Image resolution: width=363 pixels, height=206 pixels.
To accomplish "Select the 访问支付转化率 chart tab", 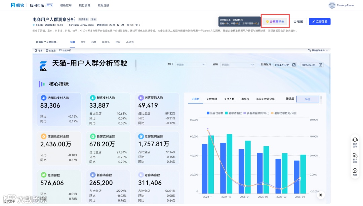I will tap(265, 99).
